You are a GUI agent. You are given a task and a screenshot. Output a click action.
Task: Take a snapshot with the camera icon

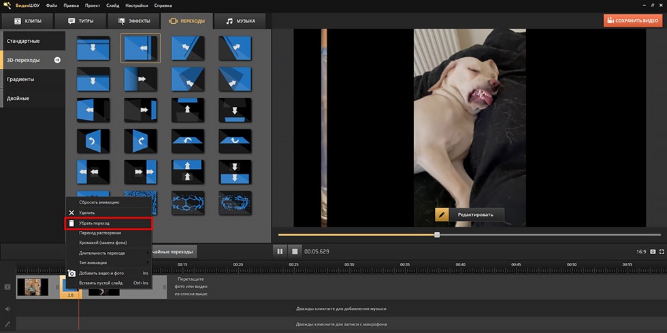tap(653, 252)
